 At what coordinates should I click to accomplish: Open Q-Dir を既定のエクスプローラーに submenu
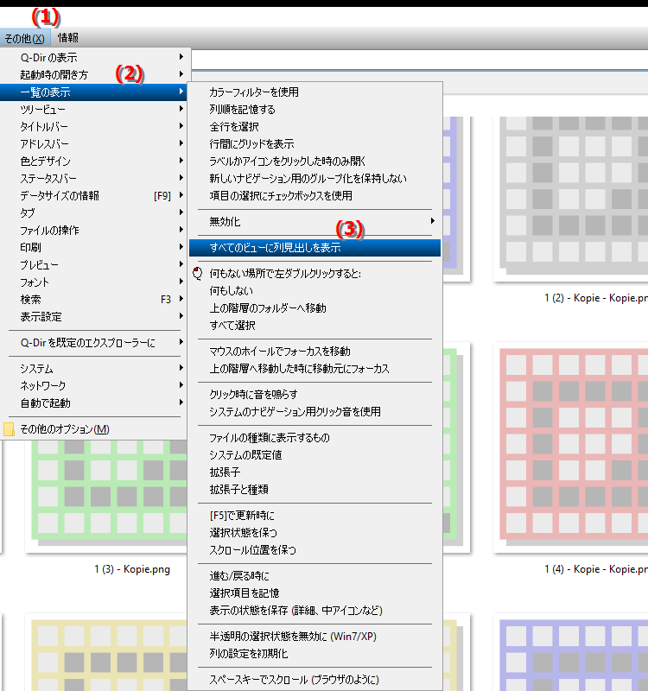tap(93, 342)
